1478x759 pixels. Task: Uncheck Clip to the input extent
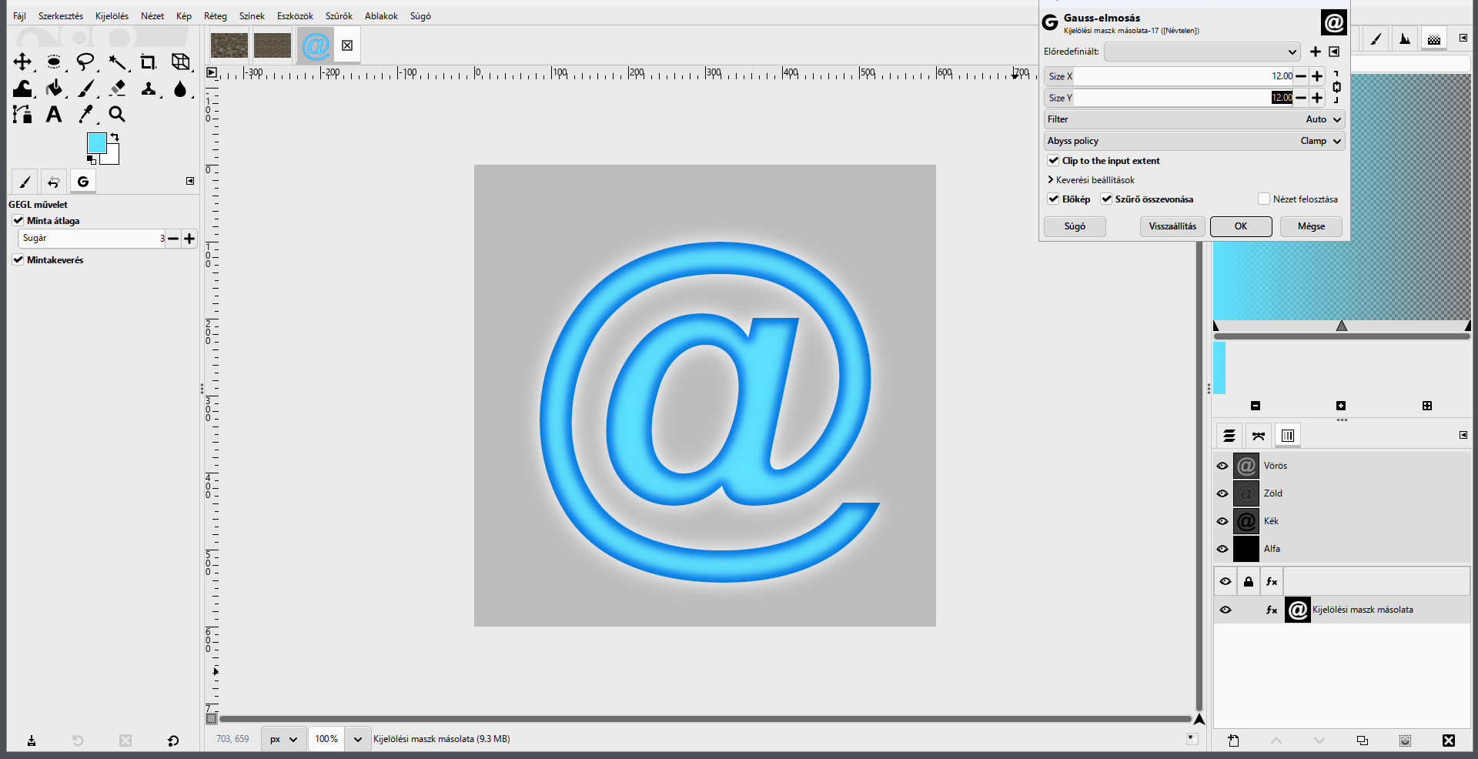click(x=1053, y=161)
